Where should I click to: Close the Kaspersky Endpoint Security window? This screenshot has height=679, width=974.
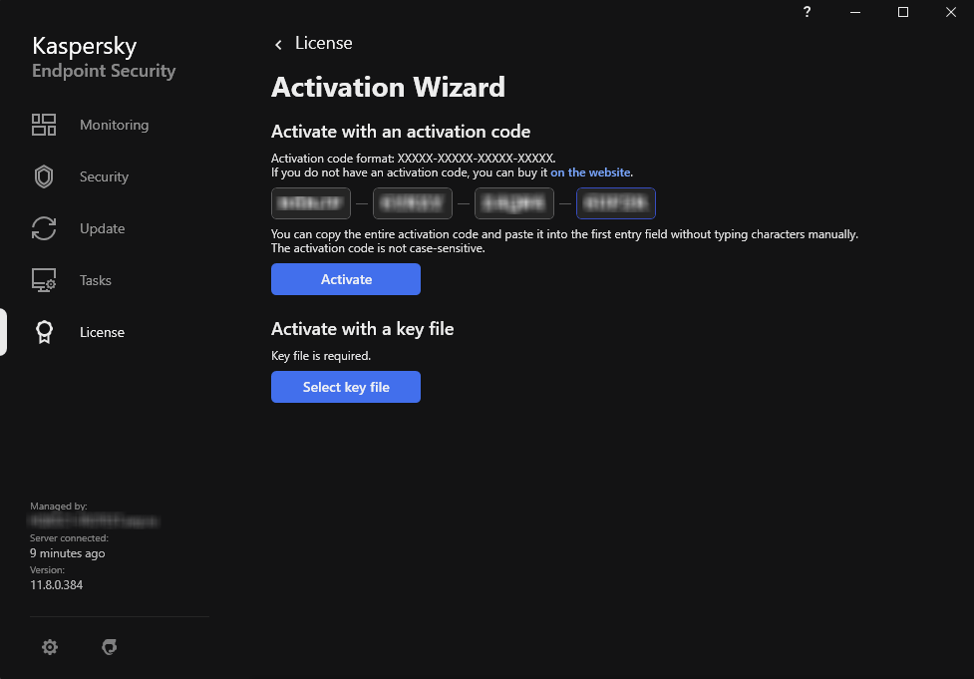click(950, 12)
